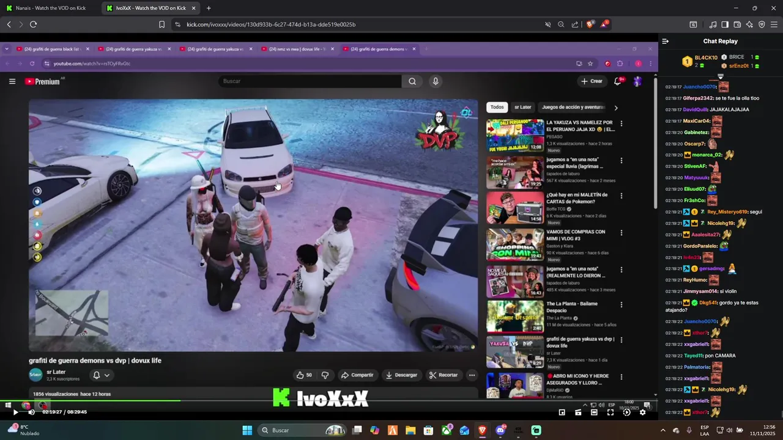This screenshot has height=440, width=783.
Task: Click the YouTube voice search microphone icon
Action: [436, 81]
